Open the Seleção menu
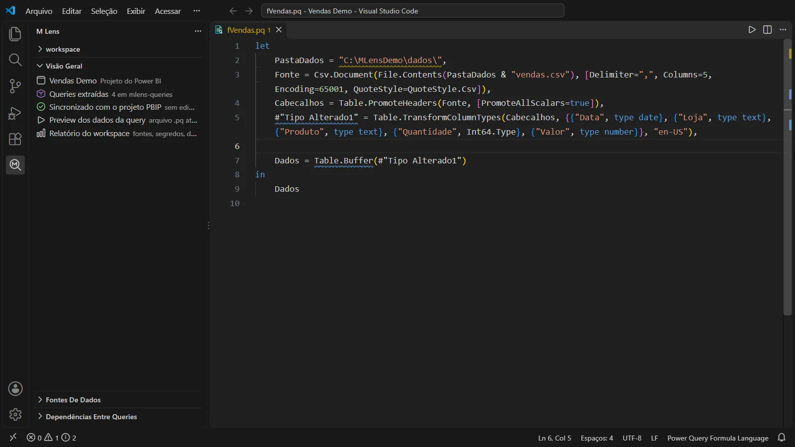 click(104, 11)
